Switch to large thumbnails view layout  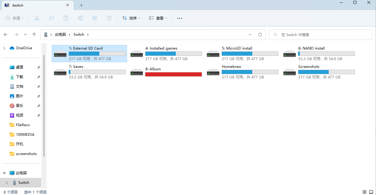[x=371, y=192]
